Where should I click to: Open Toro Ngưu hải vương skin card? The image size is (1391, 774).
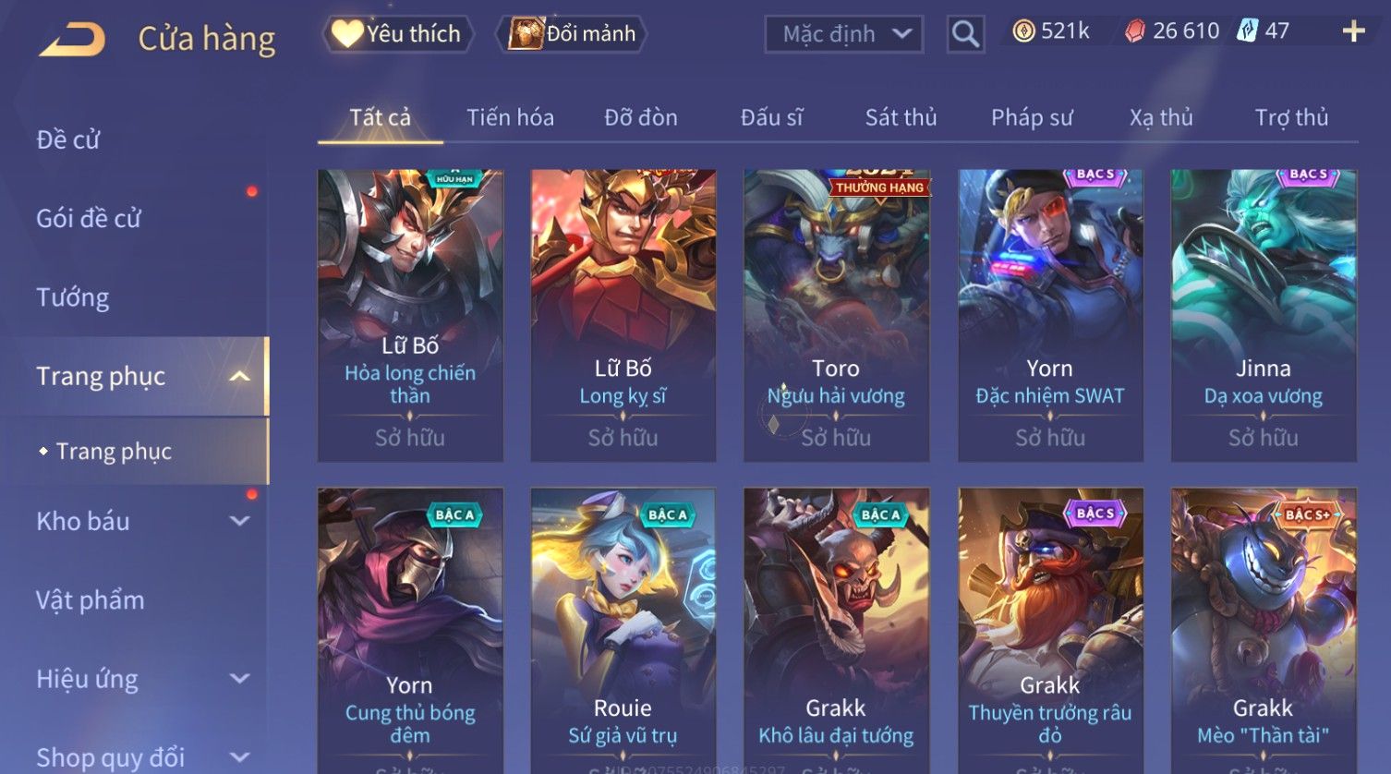click(x=836, y=315)
